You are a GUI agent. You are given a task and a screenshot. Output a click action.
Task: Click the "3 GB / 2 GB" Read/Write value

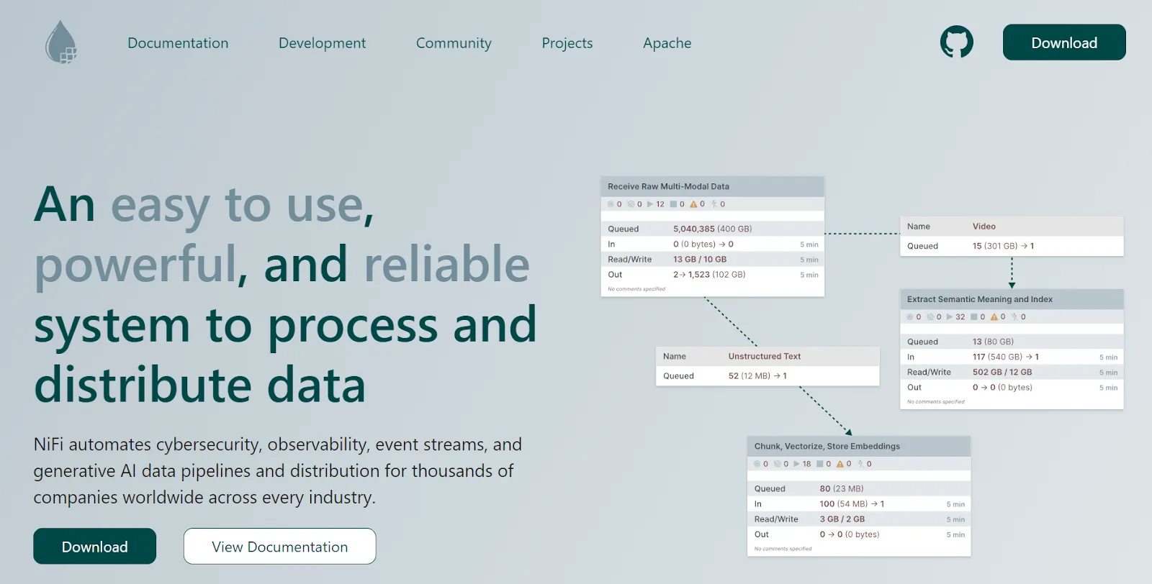pyautogui.click(x=842, y=519)
